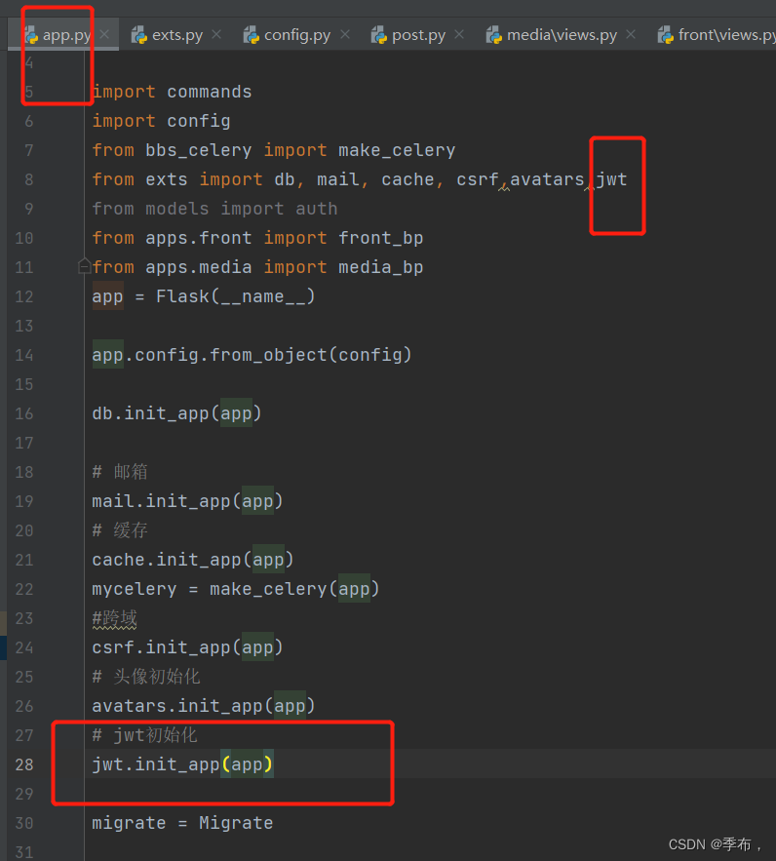Viewport: 776px width, 861px height.
Task: Click 'Flask(__name__)' on line 12
Action: (236, 296)
